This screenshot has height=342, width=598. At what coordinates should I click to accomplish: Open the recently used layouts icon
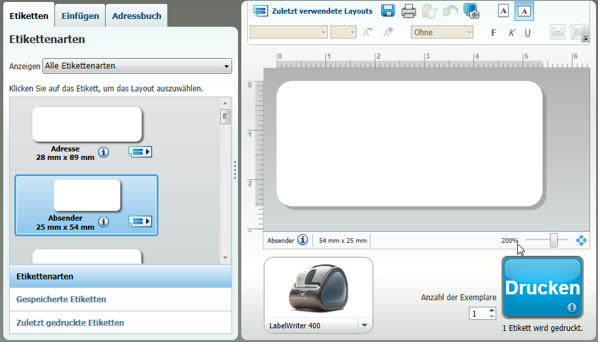pos(260,11)
